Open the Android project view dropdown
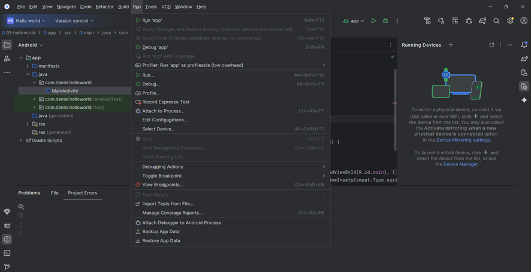 click(30, 45)
